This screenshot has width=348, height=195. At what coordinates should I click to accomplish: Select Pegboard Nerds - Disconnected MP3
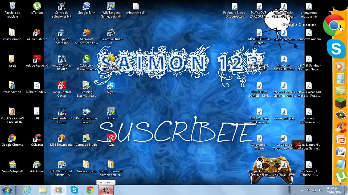point(235,10)
